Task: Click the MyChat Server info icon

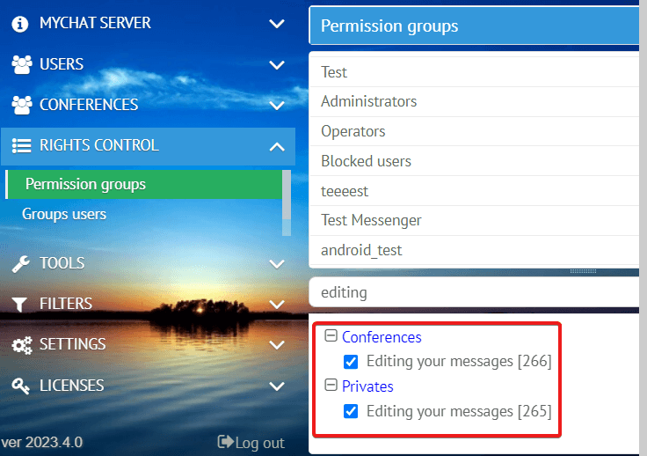Action: click(20, 24)
